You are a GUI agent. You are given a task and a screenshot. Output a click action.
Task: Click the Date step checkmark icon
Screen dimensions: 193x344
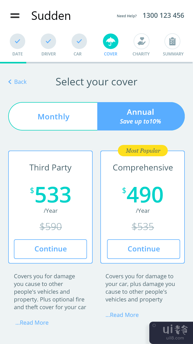17,41
